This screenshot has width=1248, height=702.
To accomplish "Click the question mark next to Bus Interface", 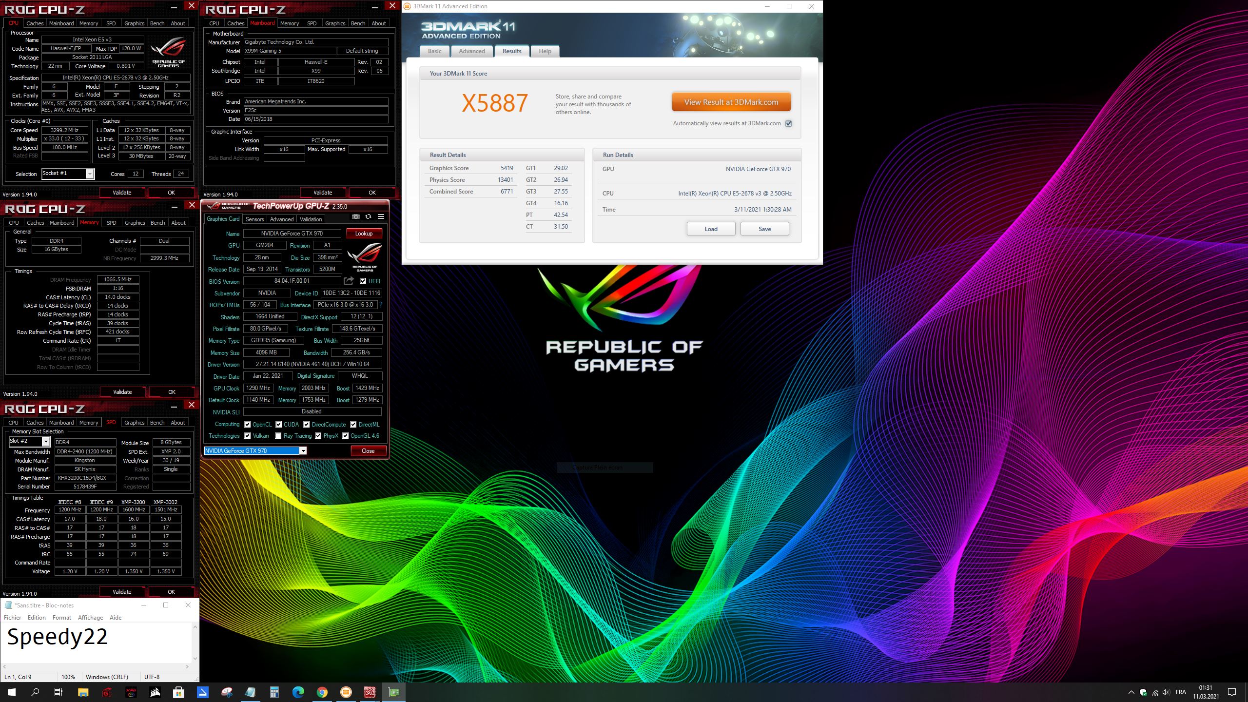I will point(381,305).
